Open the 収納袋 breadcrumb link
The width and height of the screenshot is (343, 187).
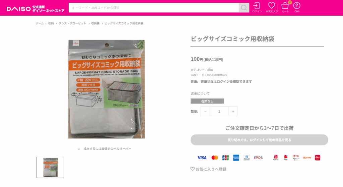point(95,23)
